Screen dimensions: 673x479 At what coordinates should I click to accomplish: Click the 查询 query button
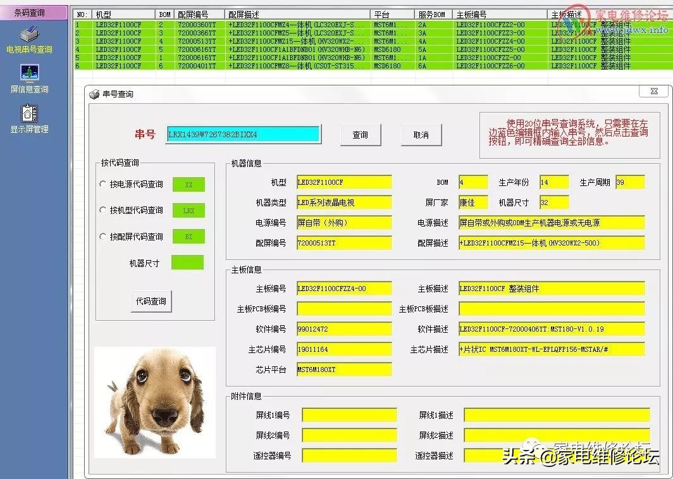click(x=360, y=134)
